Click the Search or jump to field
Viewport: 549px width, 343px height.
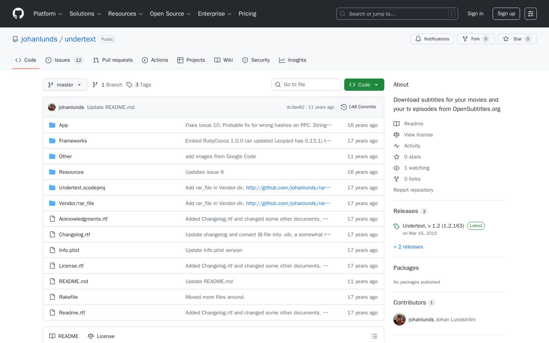coord(397,14)
